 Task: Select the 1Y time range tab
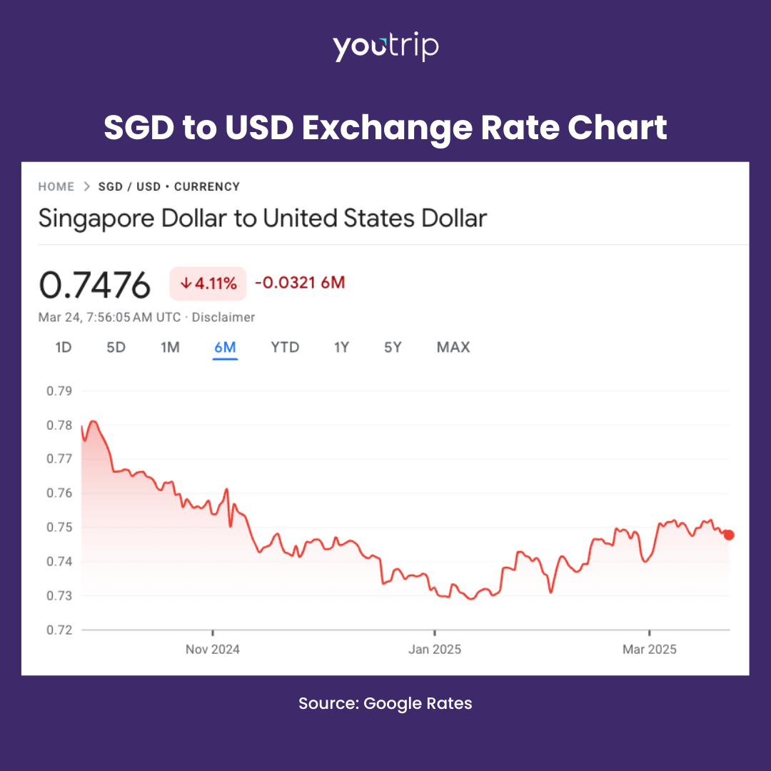[341, 348]
